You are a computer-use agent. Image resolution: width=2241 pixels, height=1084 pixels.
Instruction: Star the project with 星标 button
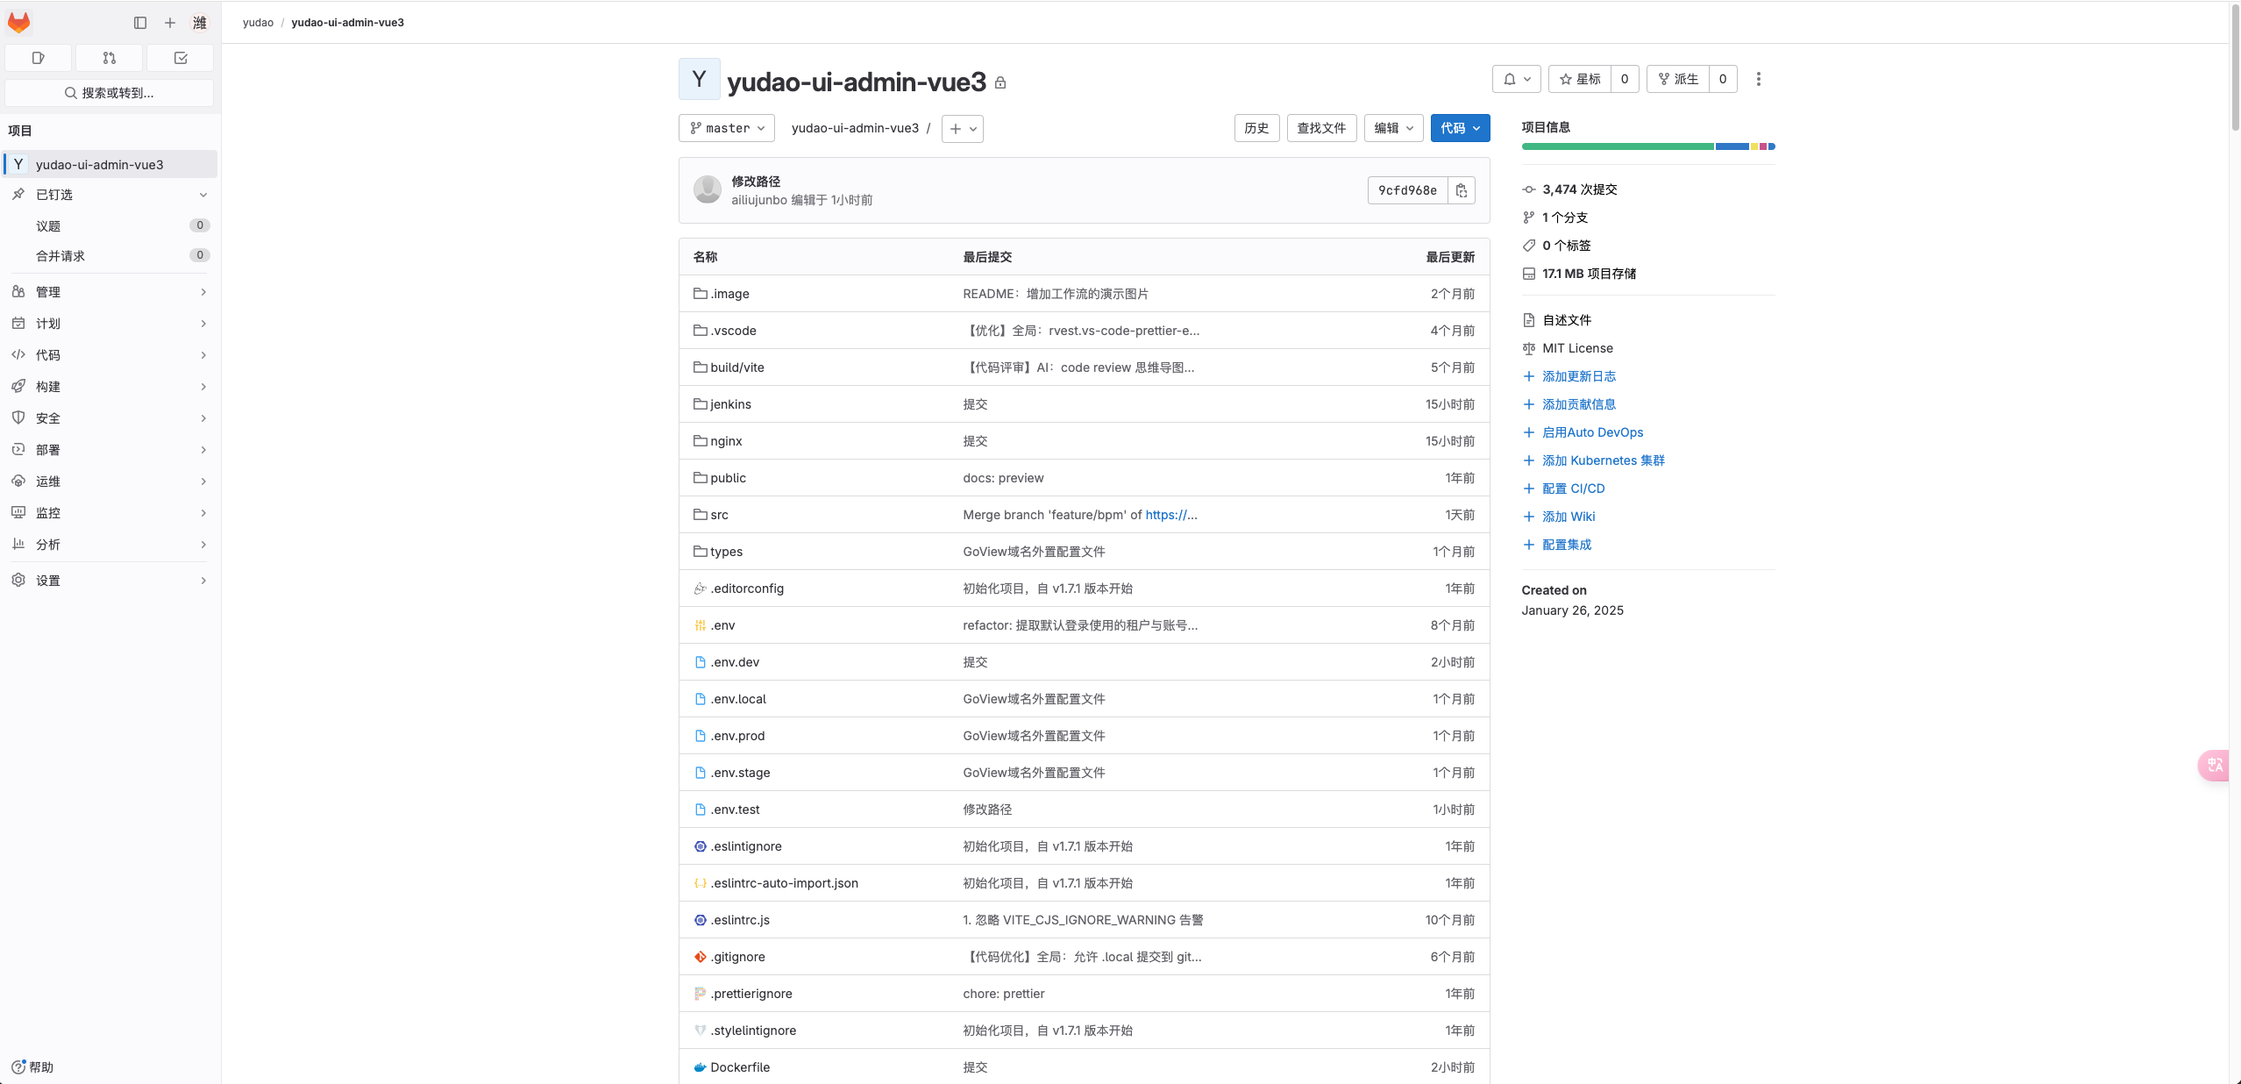pyautogui.click(x=1580, y=79)
